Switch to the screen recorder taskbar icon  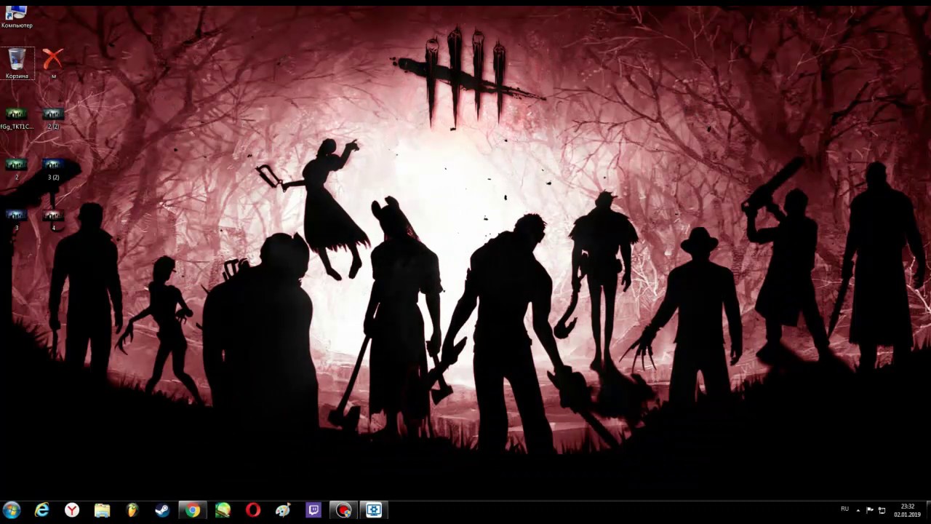click(x=343, y=510)
